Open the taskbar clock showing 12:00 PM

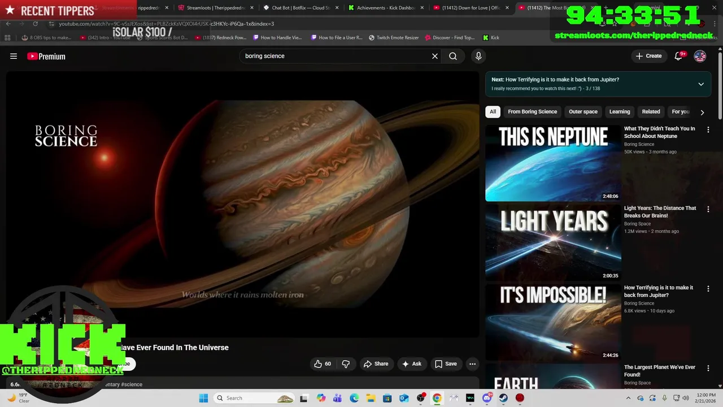pos(706,398)
